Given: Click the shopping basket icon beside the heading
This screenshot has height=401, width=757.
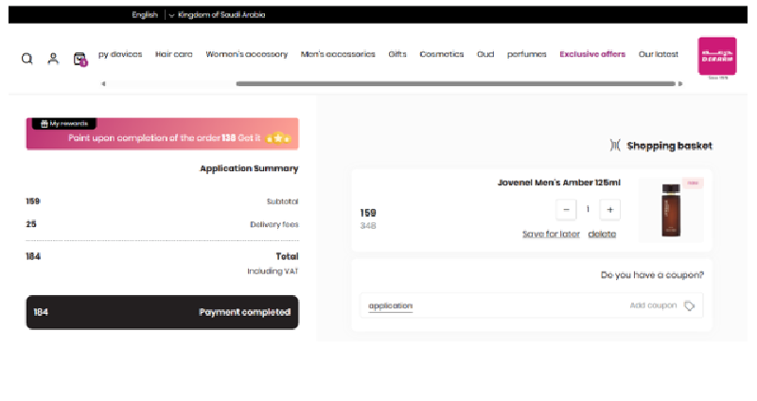Looking at the screenshot, I should pos(614,146).
